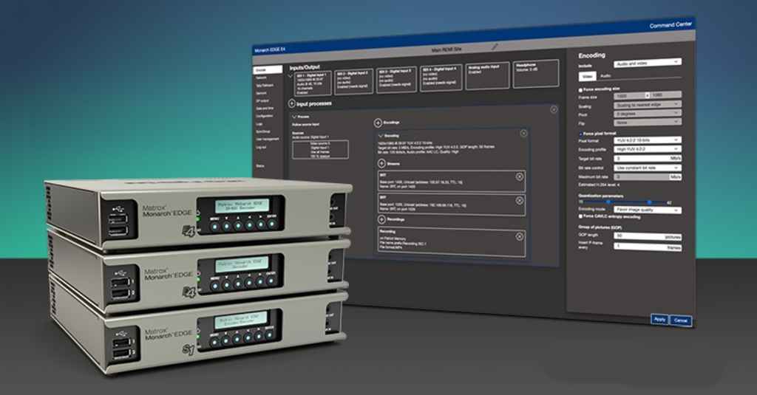
Task: Click the pencil edit icon beside site name
Action: (x=495, y=47)
